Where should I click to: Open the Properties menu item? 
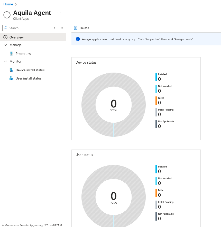click(x=23, y=54)
